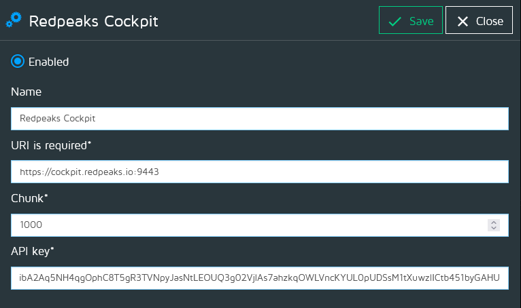Click the API key field label
This screenshot has width=521, height=308.
coord(33,251)
